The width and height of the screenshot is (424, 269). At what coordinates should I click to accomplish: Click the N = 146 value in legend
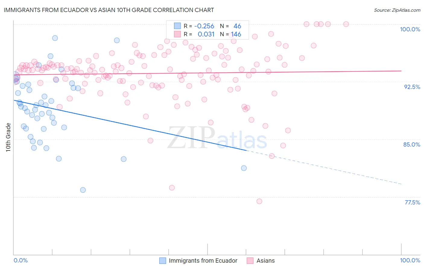(x=231, y=34)
